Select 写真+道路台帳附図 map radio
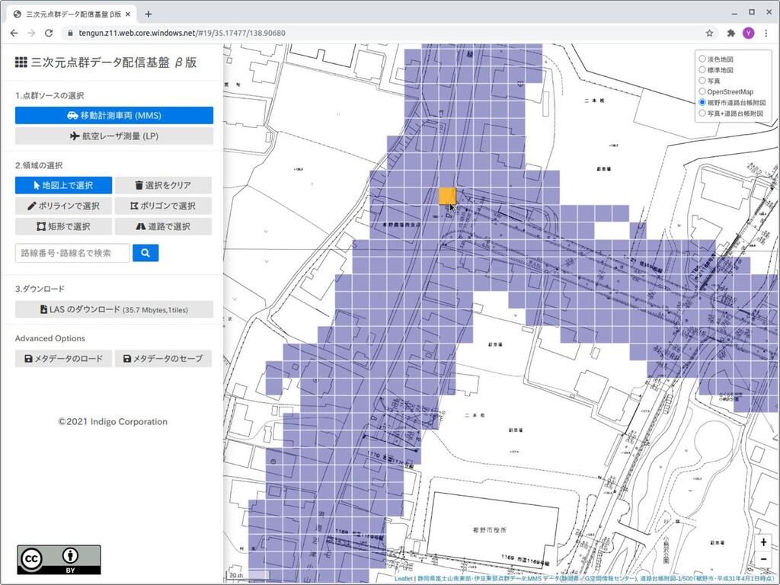Image resolution: width=780 pixels, height=585 pixels. (x=702, y=113)
